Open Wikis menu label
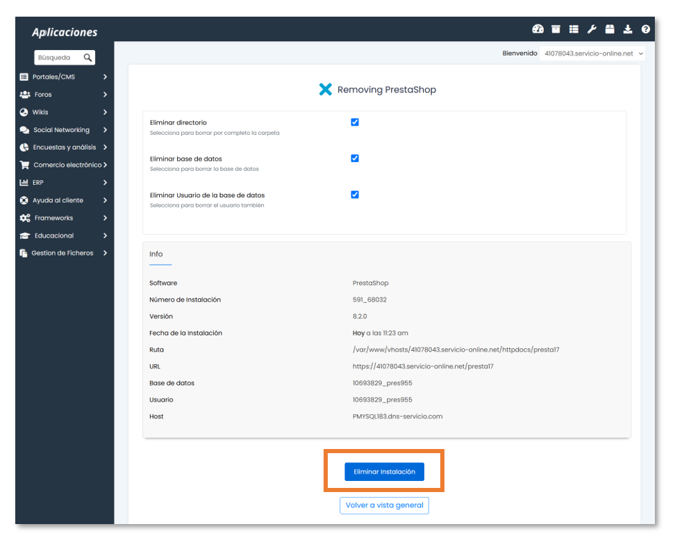 [x=40, y=112]
